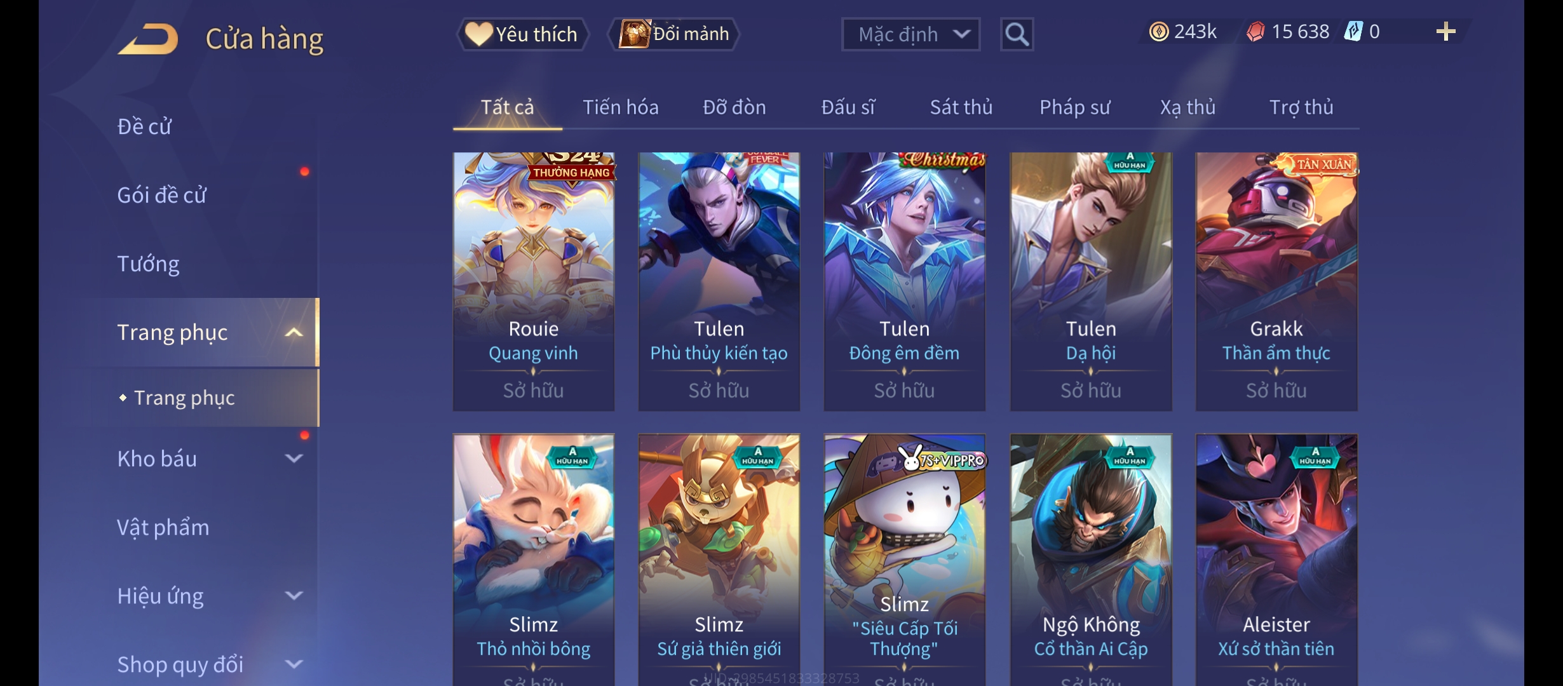Select the Sát thủ filter tab
The image size is (1563, 686).
[x=961, y=107]
